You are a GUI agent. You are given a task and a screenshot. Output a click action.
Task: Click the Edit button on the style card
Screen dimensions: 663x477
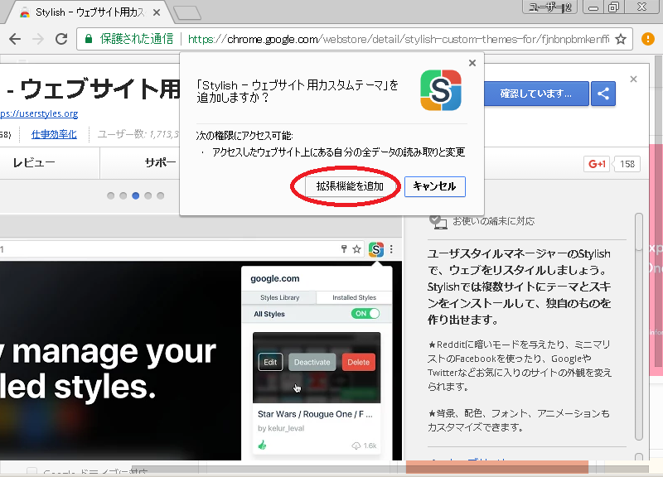tap(270, 362)
